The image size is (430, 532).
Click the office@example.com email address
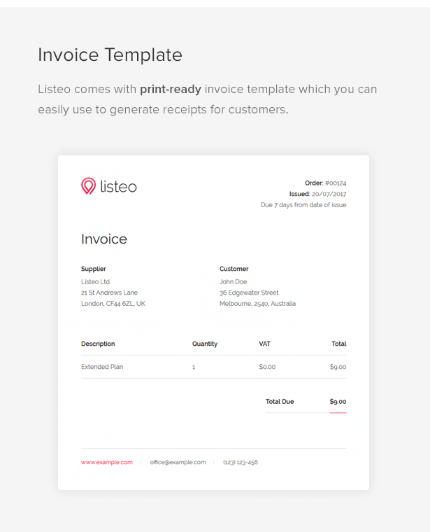pos(178,462)
